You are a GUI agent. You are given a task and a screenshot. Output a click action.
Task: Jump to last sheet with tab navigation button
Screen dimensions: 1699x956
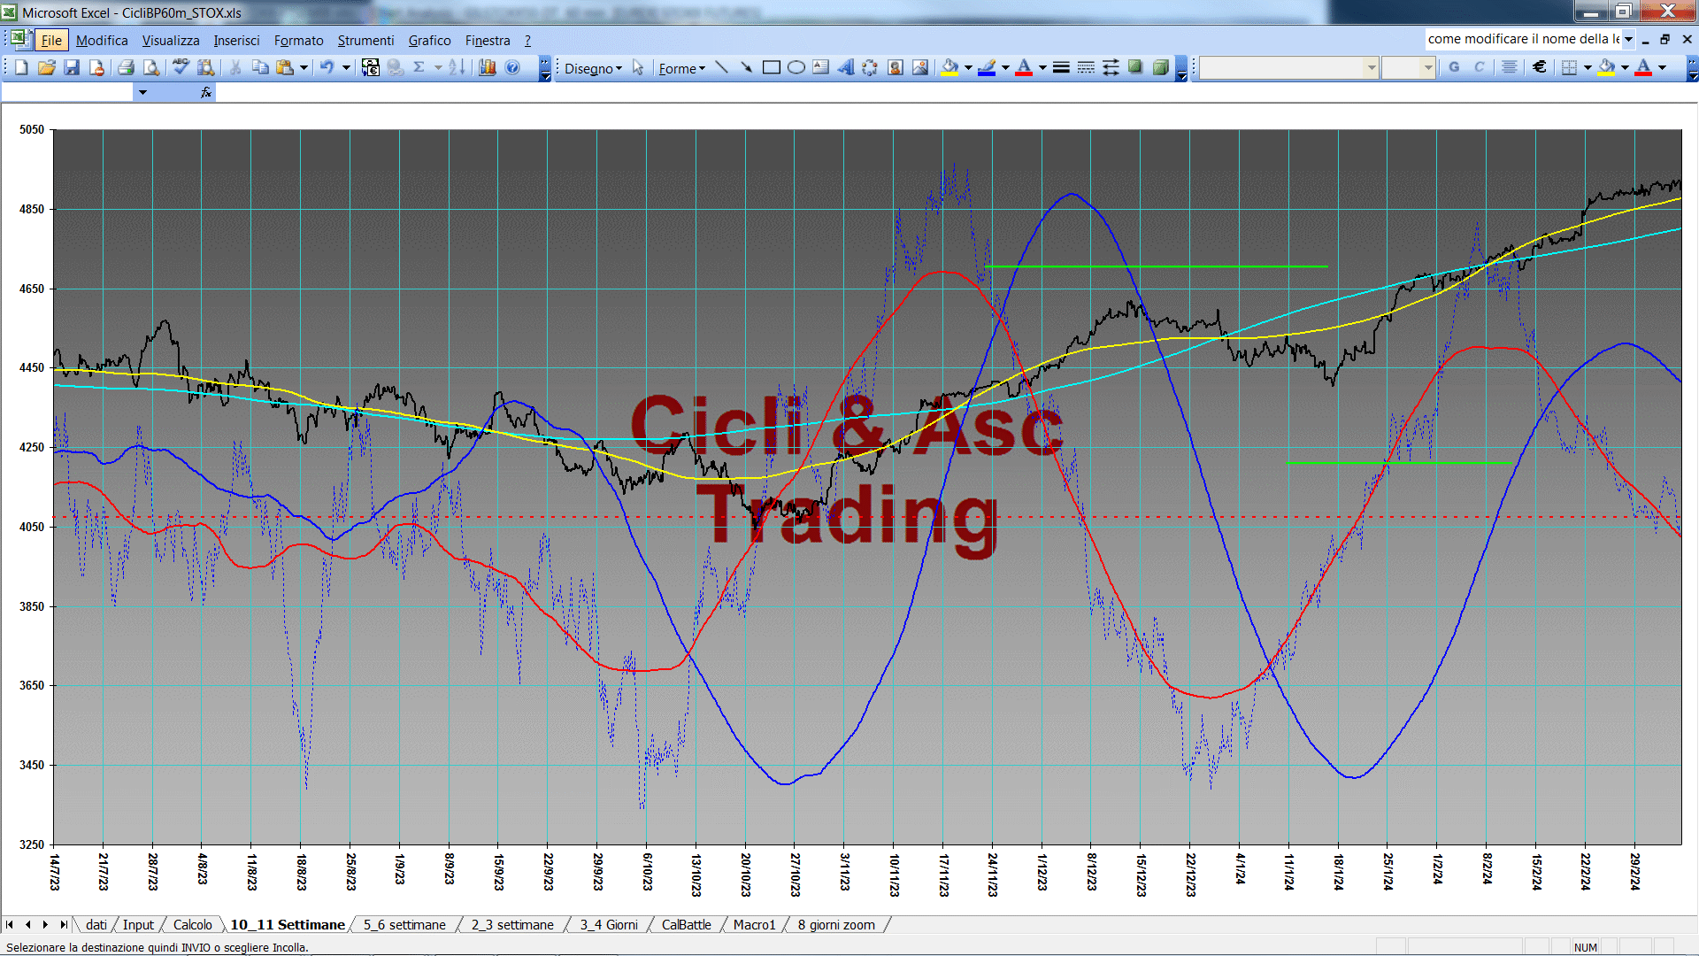[x=64, y=925]
